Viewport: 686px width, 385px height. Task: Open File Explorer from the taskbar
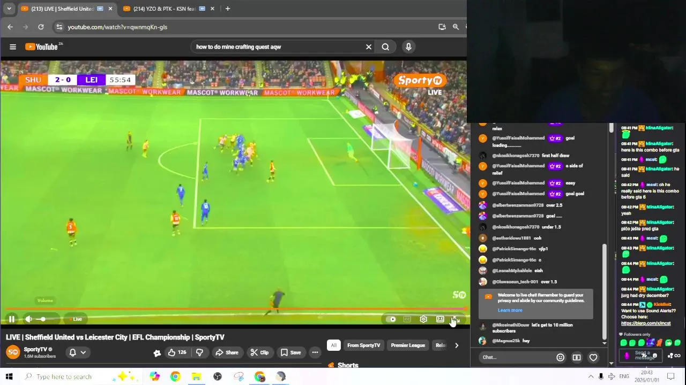coord(196,376)
